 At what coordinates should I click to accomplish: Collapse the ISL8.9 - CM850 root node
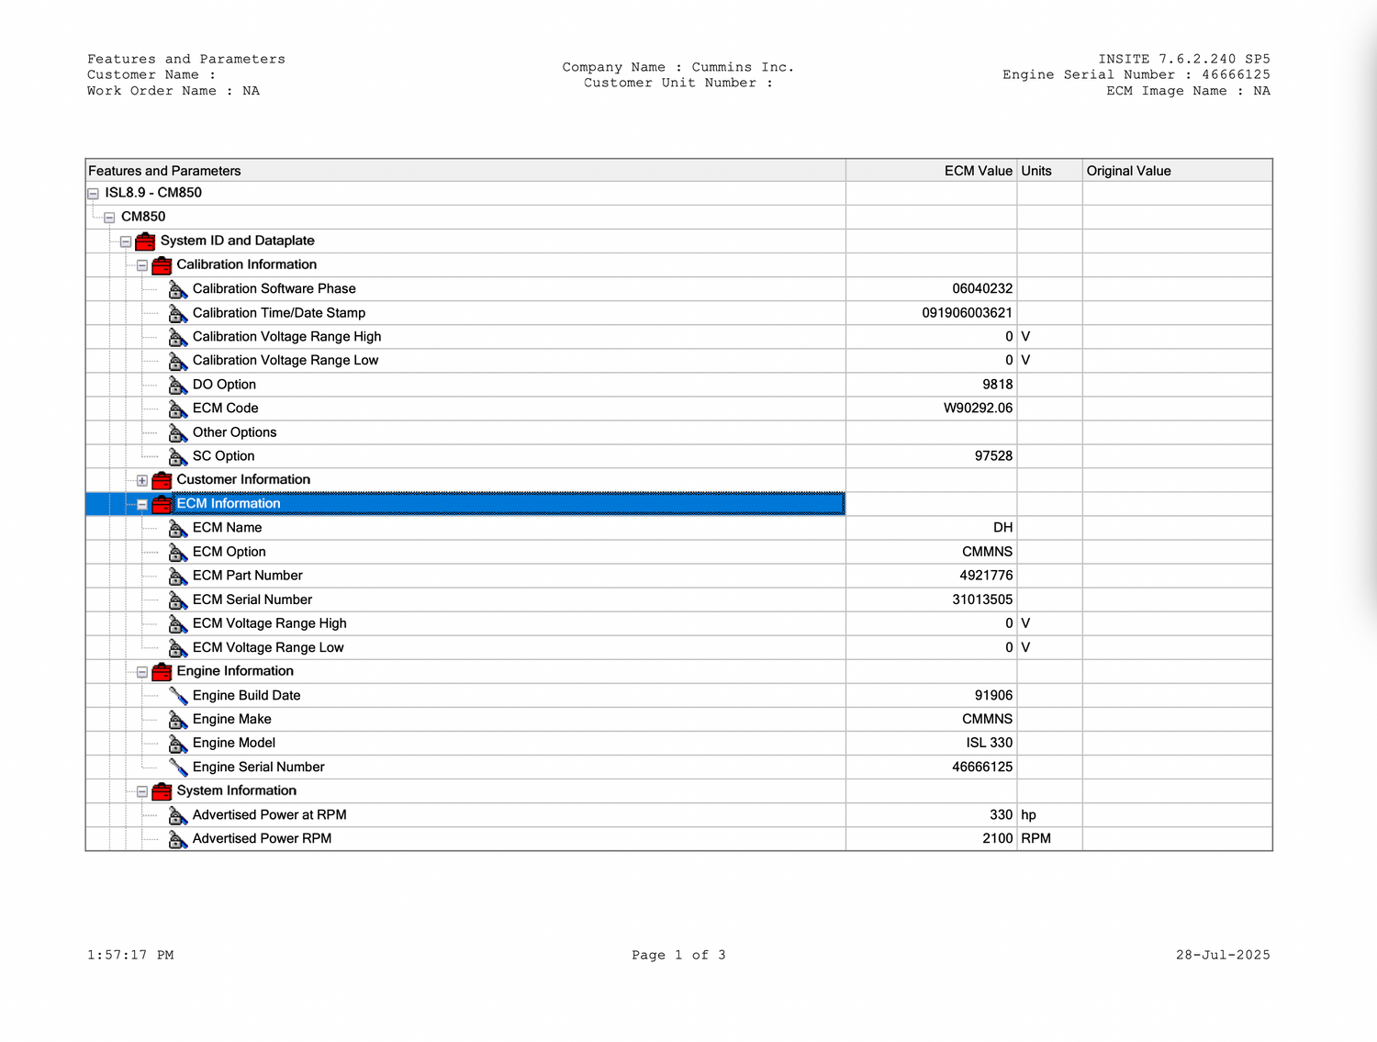pyautogui.click(x=93, y=194)
